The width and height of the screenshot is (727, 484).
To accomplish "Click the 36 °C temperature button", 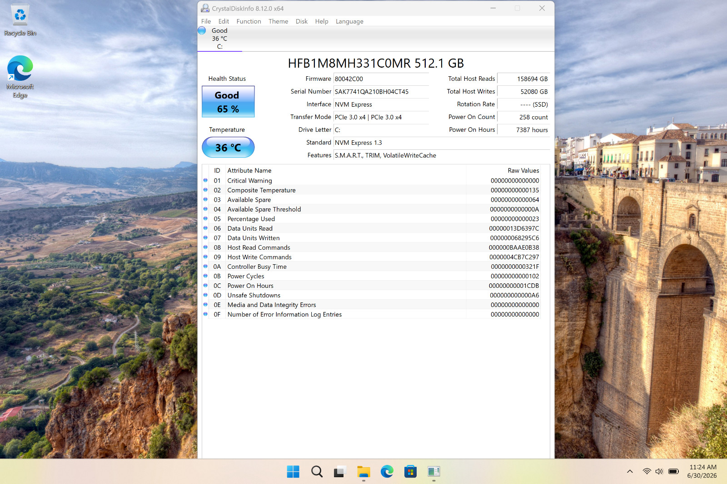I will (228, 148).
